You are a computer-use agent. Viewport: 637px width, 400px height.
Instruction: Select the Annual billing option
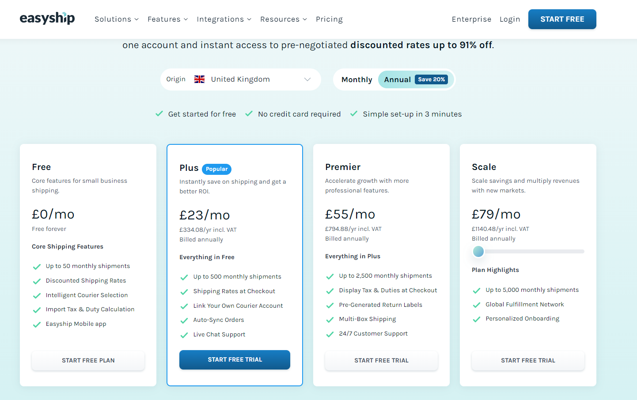point(397,79)
